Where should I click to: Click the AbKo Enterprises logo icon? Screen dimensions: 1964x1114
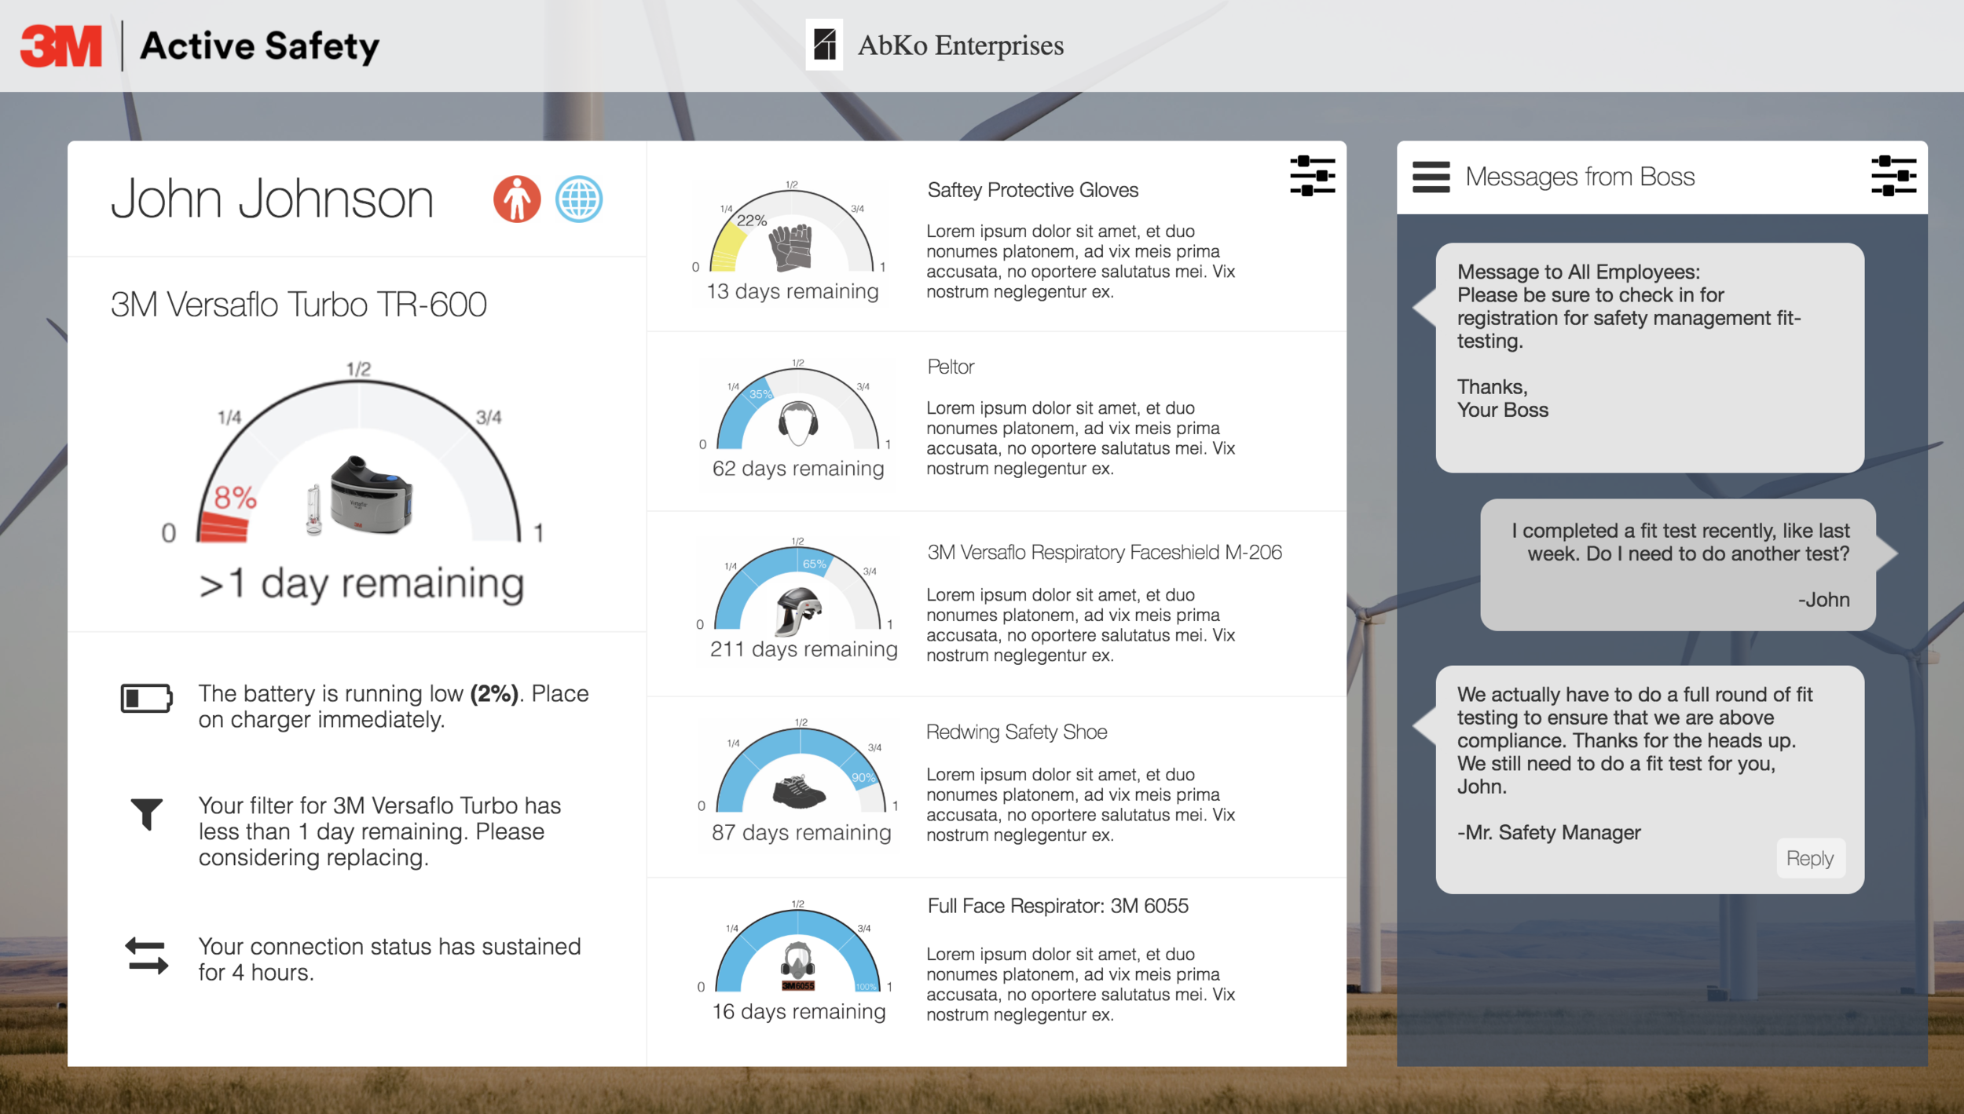pyautogui.click(x=824, y=45)
